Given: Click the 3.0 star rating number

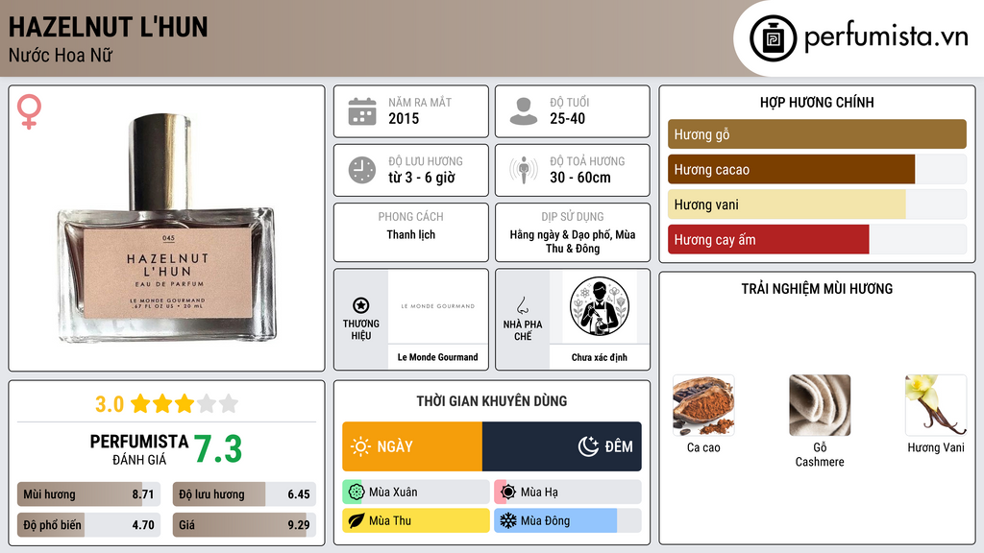Looking at the screenshot, I should point(110,404).
